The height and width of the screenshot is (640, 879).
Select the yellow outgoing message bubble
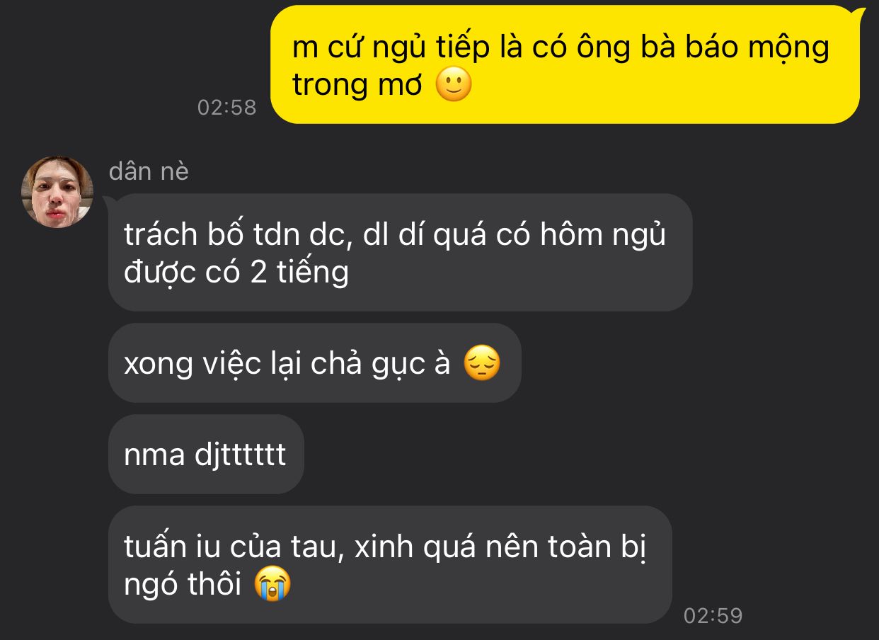point(565,64)
